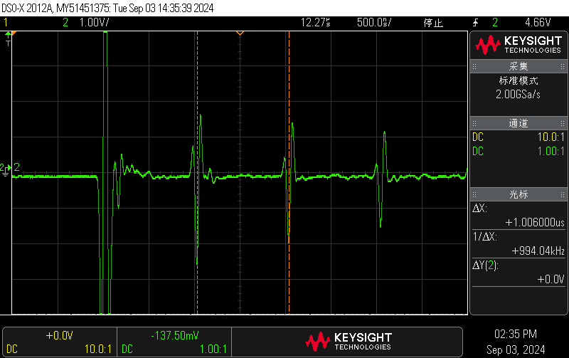Expand the 通道 channel panel header

(x=519, y=123)
